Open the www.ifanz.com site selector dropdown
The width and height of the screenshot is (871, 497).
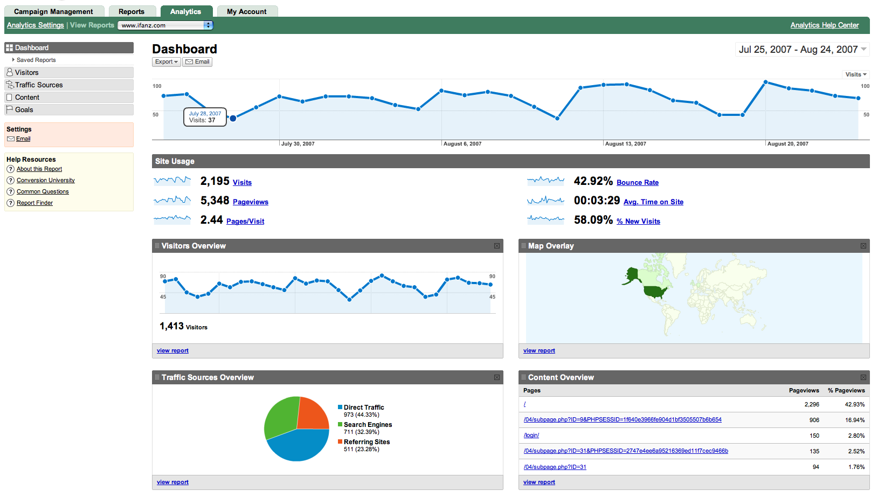pos(208,25)
